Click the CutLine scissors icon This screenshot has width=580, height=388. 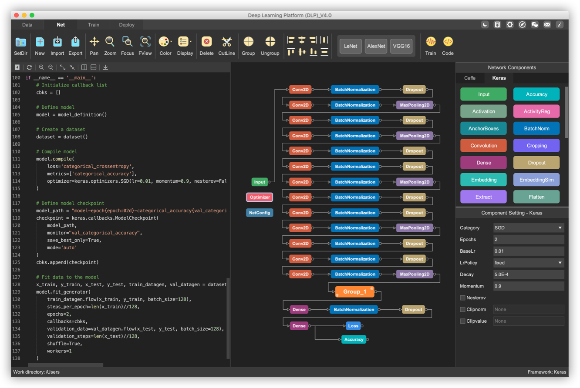(226, 42)
